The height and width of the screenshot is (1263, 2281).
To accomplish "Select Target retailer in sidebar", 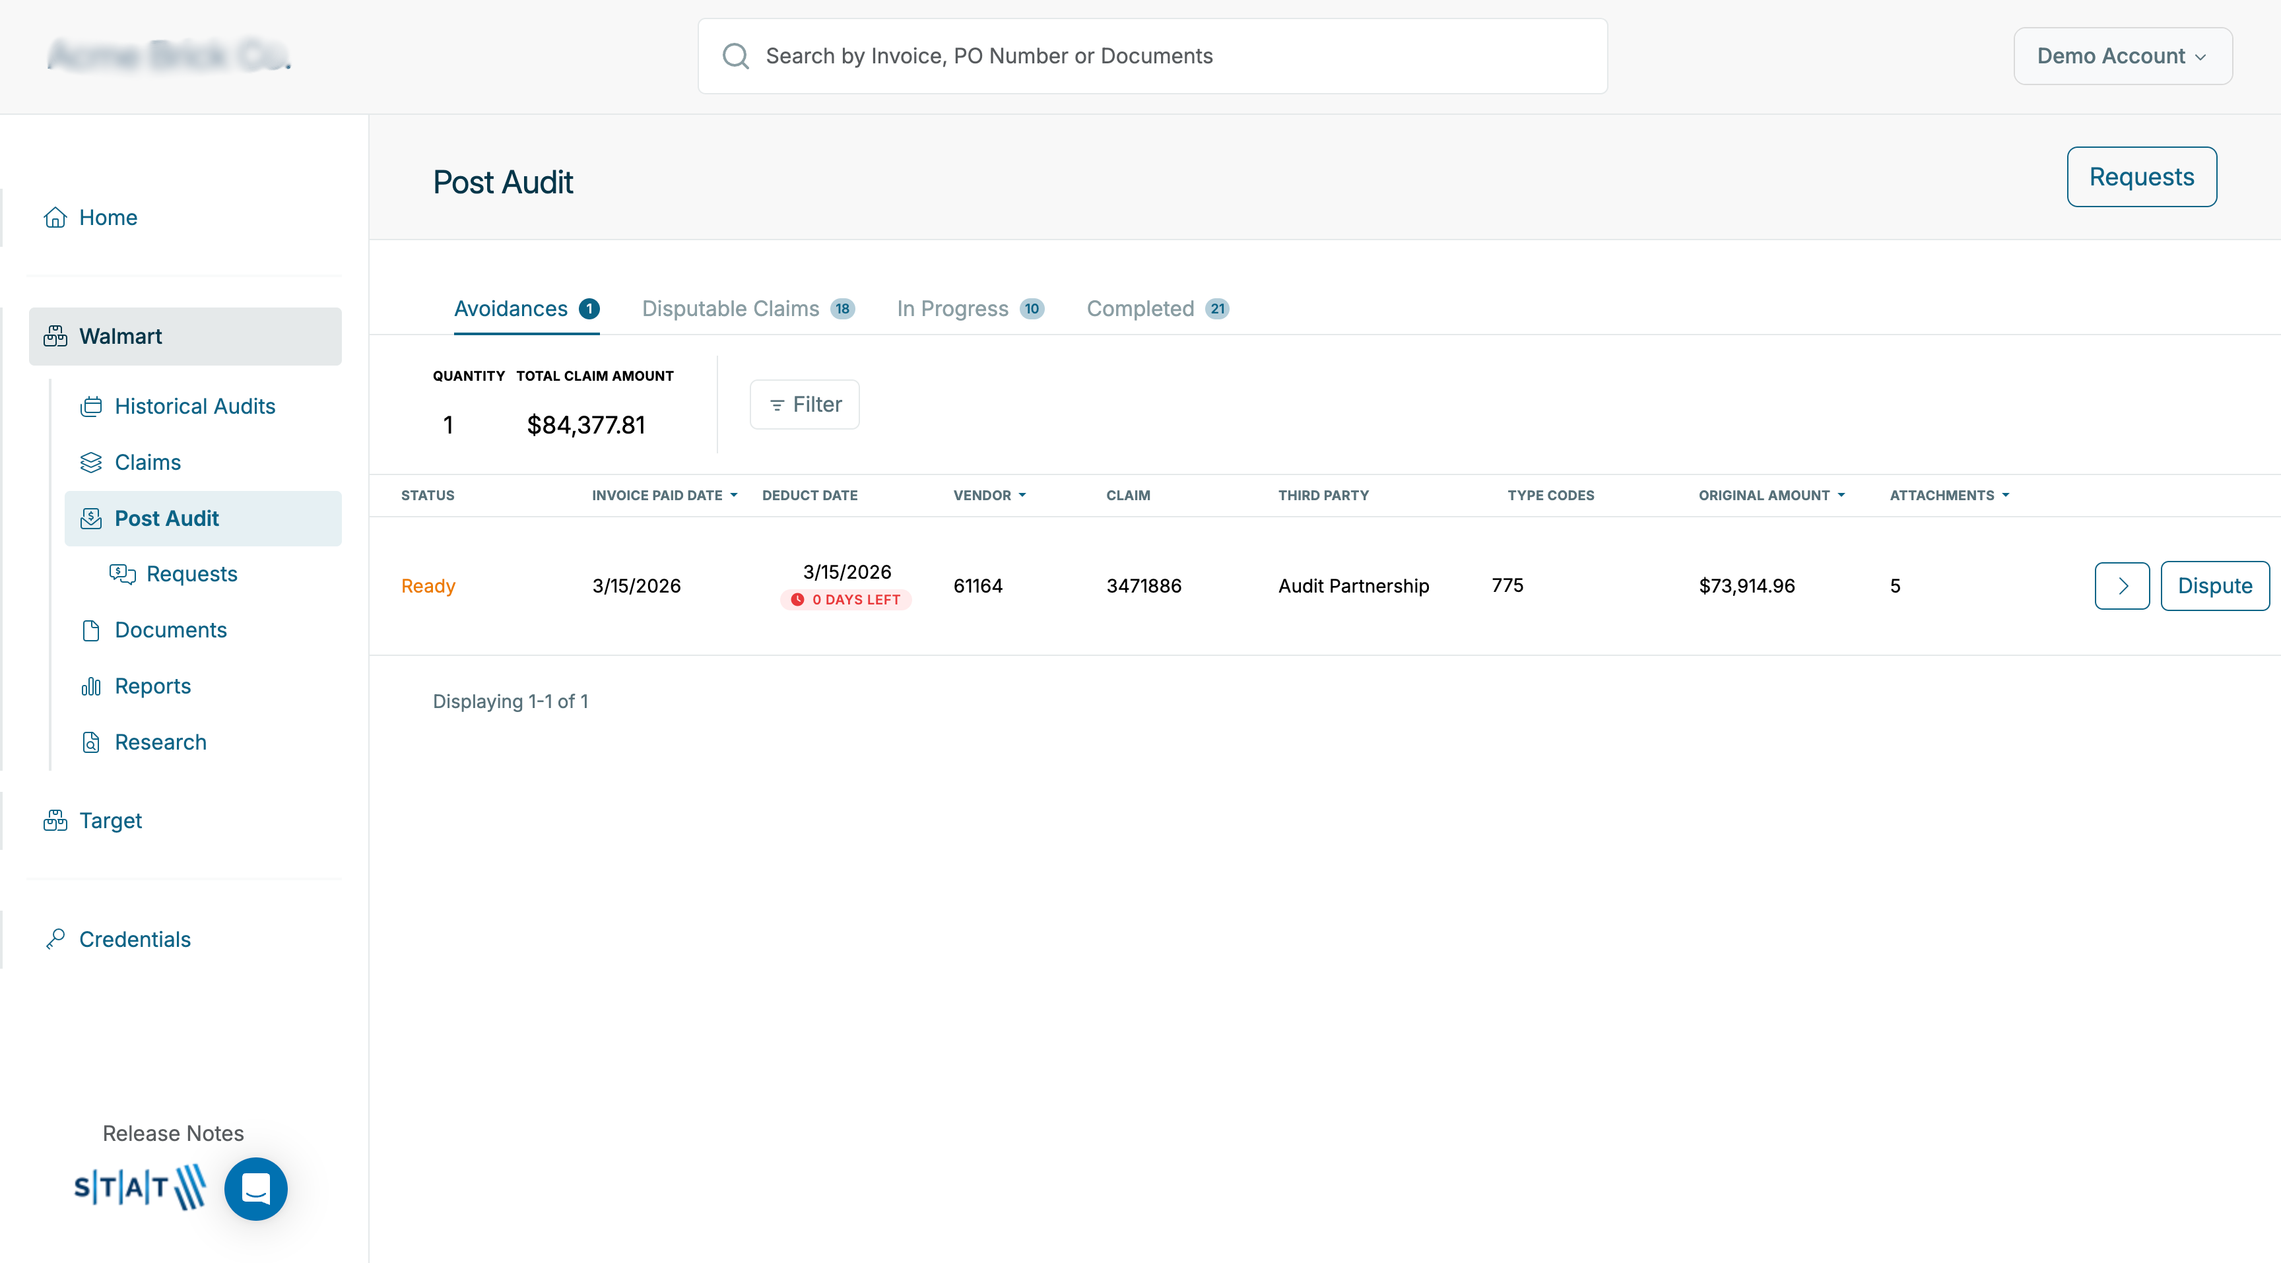I will (x=110, y=820).
